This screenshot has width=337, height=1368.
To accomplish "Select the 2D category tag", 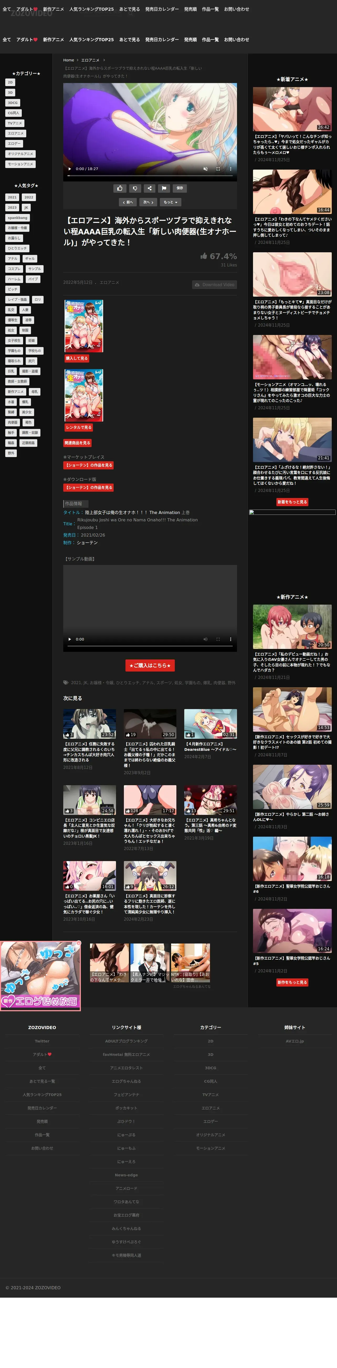I will click(x=10, y=82).
